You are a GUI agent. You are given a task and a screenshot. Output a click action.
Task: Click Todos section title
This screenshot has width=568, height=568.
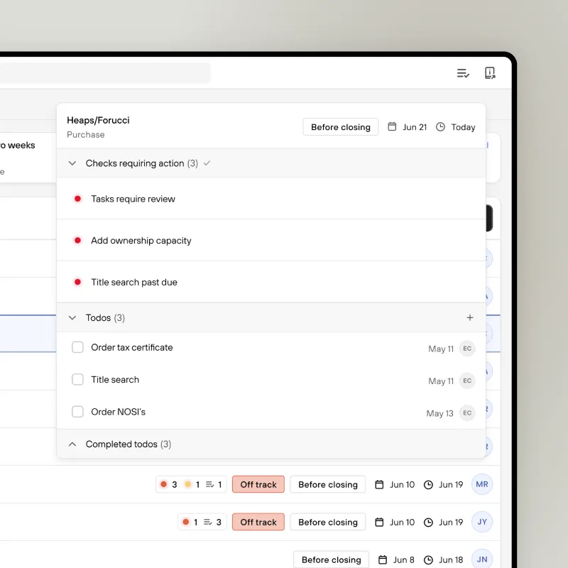tap(98, 317)
